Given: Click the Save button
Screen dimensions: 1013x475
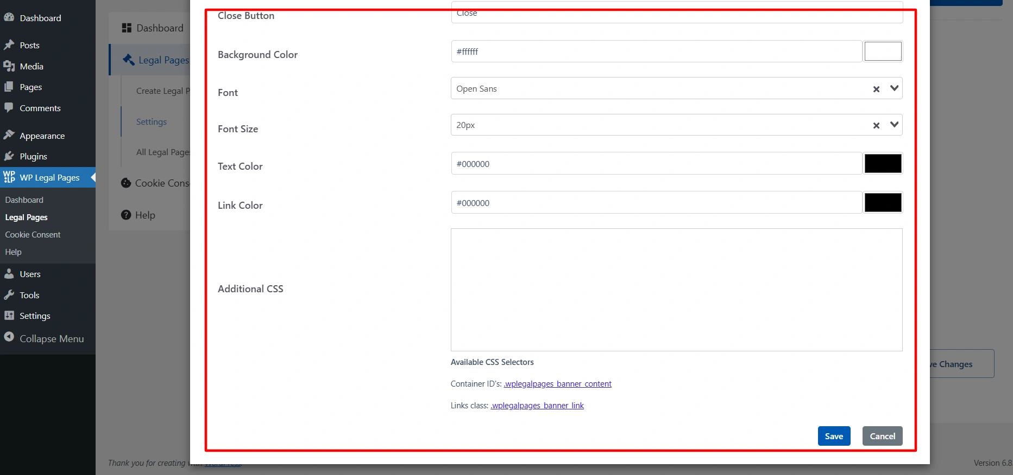Looking at the screenshot, I should tap(834, 436).
